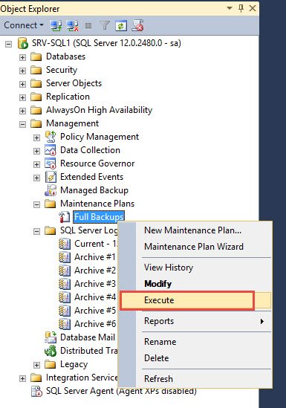The height and width of the screenshot is (408, 286).
Task: Select the Archive #3 log
Action: [95, 284]
